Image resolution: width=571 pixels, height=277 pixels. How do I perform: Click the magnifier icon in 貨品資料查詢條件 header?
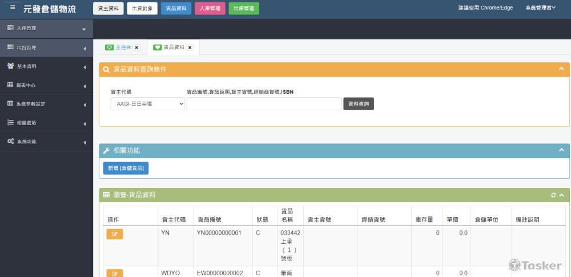(x=106, y=69)
